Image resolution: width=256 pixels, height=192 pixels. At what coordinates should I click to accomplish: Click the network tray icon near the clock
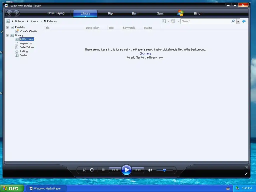click(237, 188)
